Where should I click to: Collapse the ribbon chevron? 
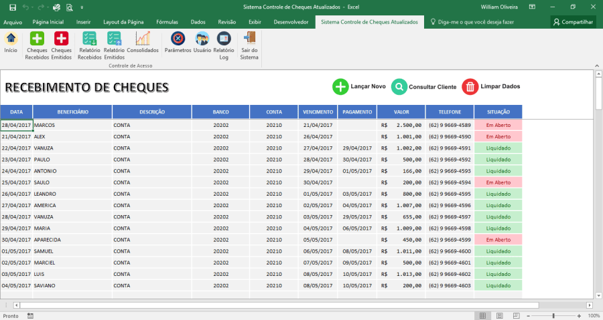[597, 65]
